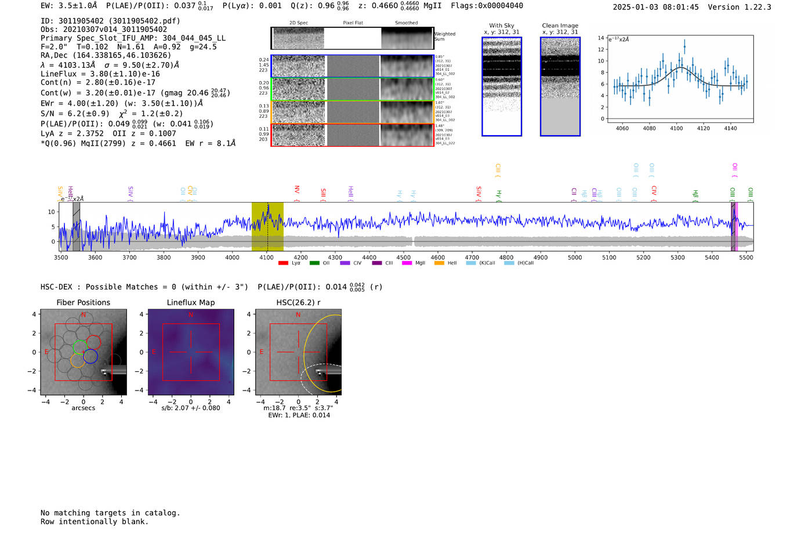Click the 'Flags:0x00004040' header text

click(487, 6)
